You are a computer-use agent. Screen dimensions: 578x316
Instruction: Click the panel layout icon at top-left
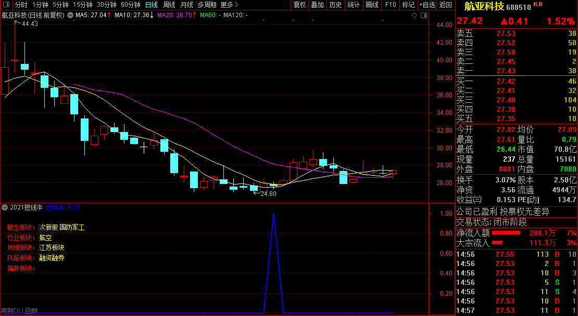(6, 5)
